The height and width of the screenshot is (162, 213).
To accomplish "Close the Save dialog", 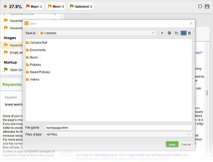I will pos(191,24).
